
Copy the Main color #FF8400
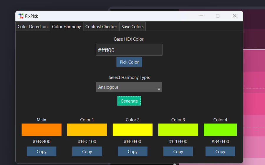point(42,151)
